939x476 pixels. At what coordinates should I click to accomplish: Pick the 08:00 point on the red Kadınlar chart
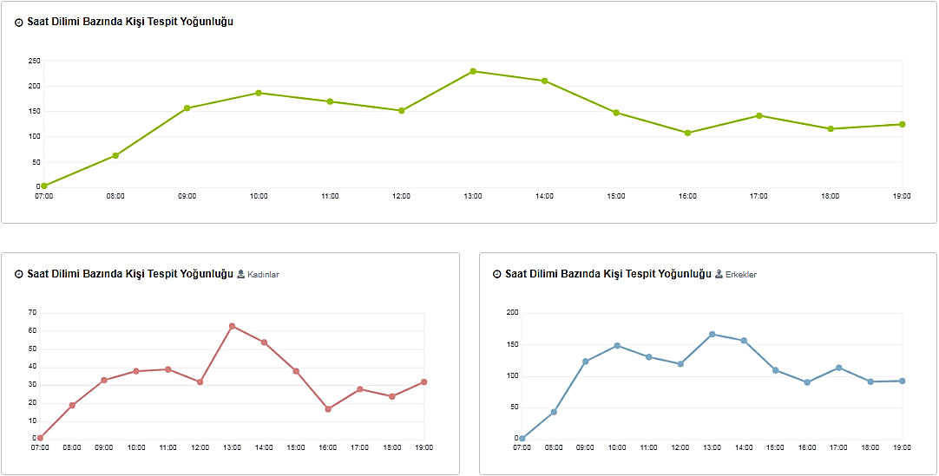pos(72,405)
